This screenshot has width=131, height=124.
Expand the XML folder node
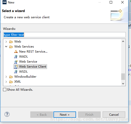pyautogui.click(x=6, y=82)
